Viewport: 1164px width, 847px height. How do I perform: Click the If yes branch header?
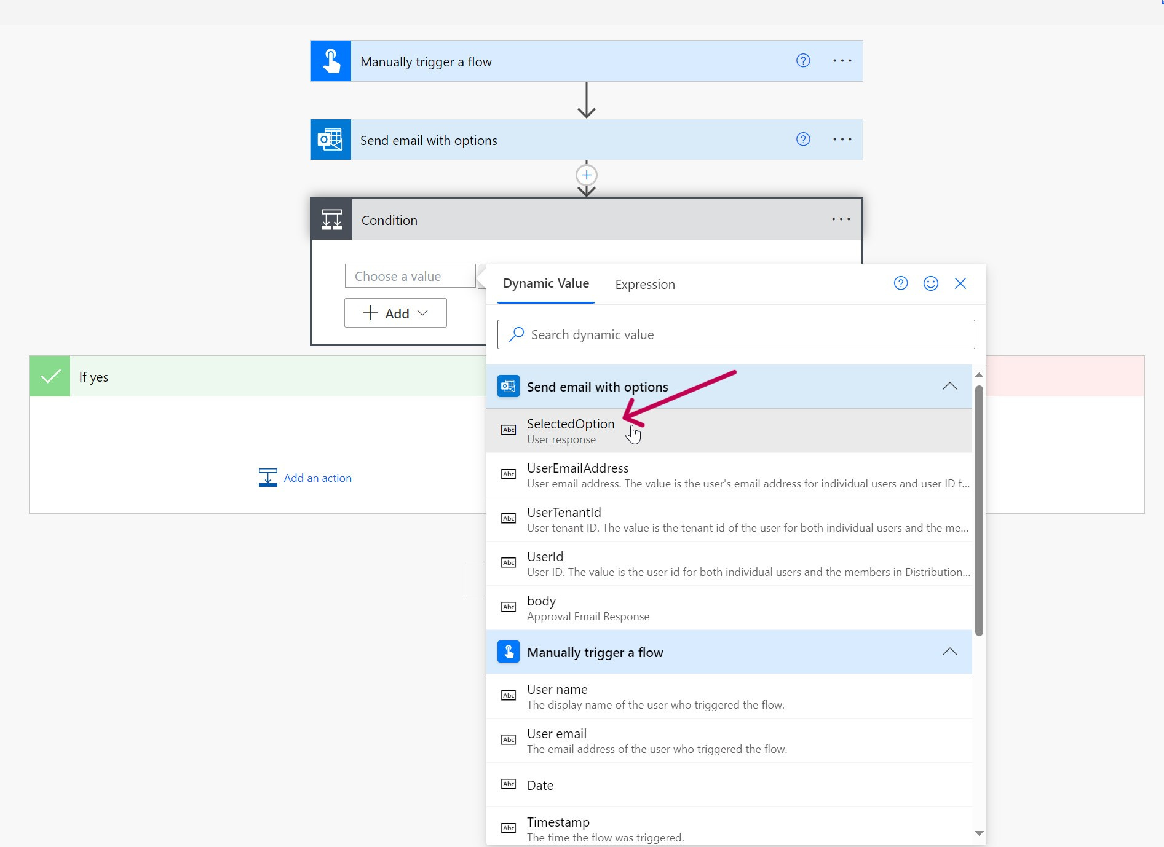(x=258, y=376)
